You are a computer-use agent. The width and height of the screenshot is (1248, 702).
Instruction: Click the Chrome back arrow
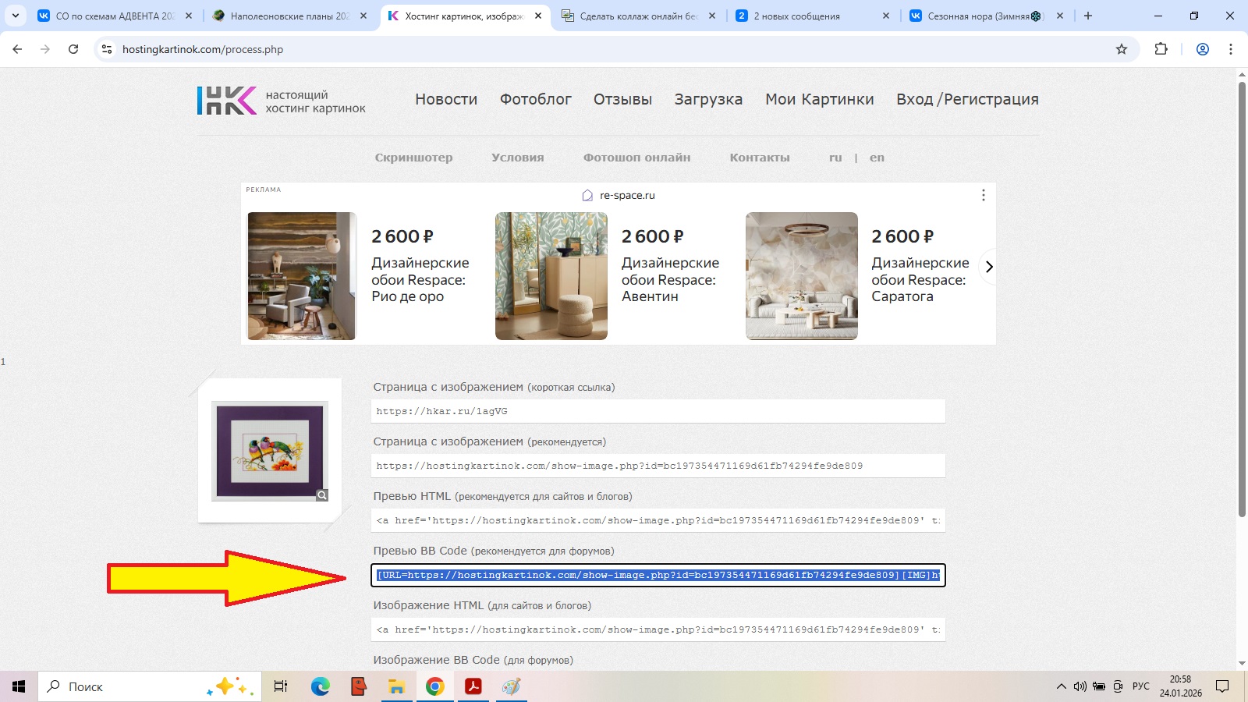click(17, 49)
